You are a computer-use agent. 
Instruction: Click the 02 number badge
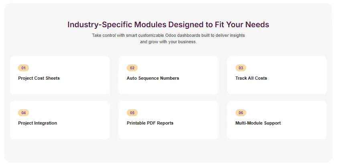point(132,68)
